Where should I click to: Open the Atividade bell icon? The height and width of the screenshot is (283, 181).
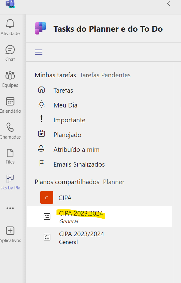10,24
